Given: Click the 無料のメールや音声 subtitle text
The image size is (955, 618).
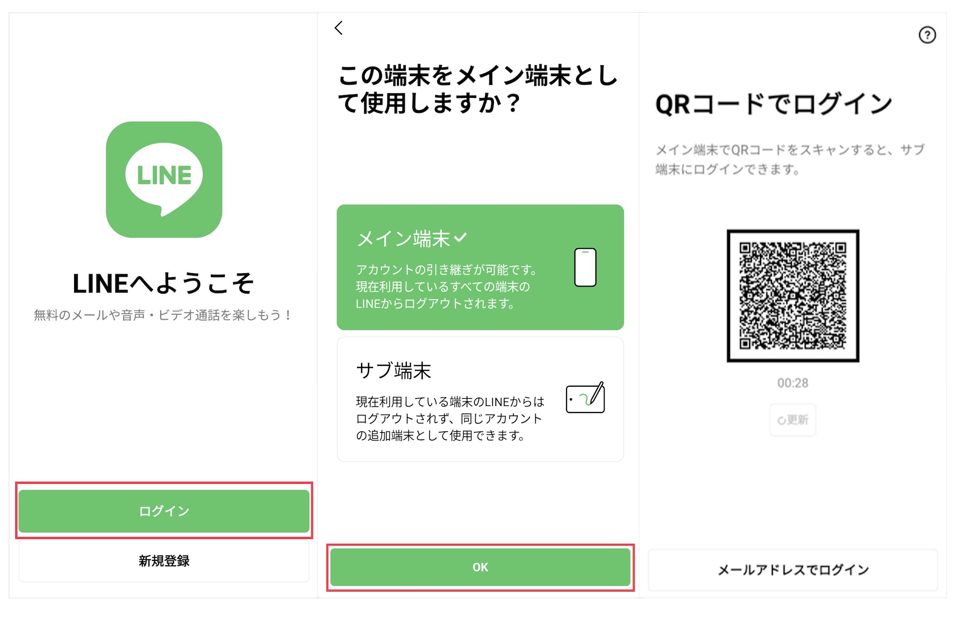Looking at the screenshot, I should point(163,315).
